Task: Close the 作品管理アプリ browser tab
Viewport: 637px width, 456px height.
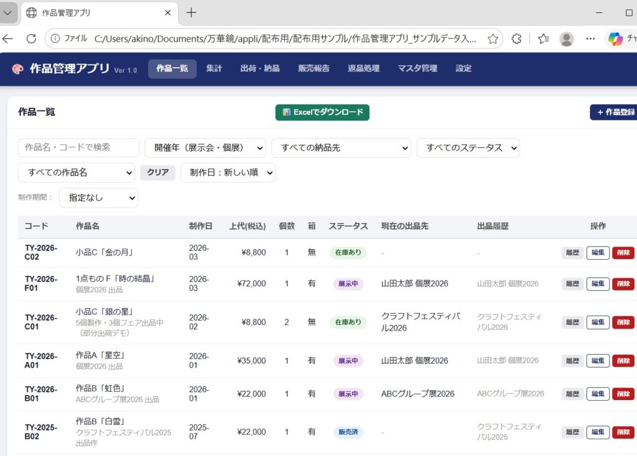Action: pyautogui.click(x=168, y=12)
